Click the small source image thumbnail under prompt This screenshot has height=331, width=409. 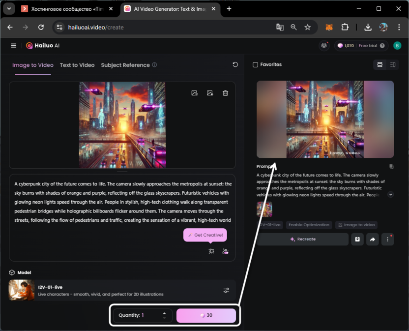click(x=264, y=209)
